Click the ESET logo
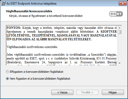 point(116,14)
